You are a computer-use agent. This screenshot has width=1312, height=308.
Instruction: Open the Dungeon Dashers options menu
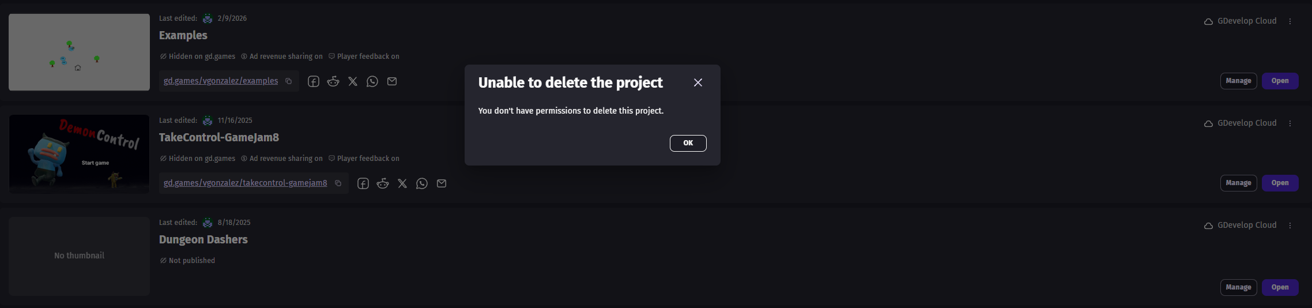pyautogui.click(x=1290, y=226)
